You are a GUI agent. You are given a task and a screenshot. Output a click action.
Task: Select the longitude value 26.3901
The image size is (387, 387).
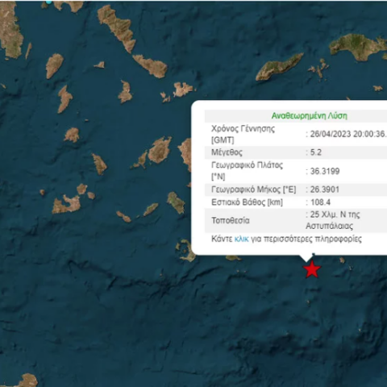[x=325, y=189]
